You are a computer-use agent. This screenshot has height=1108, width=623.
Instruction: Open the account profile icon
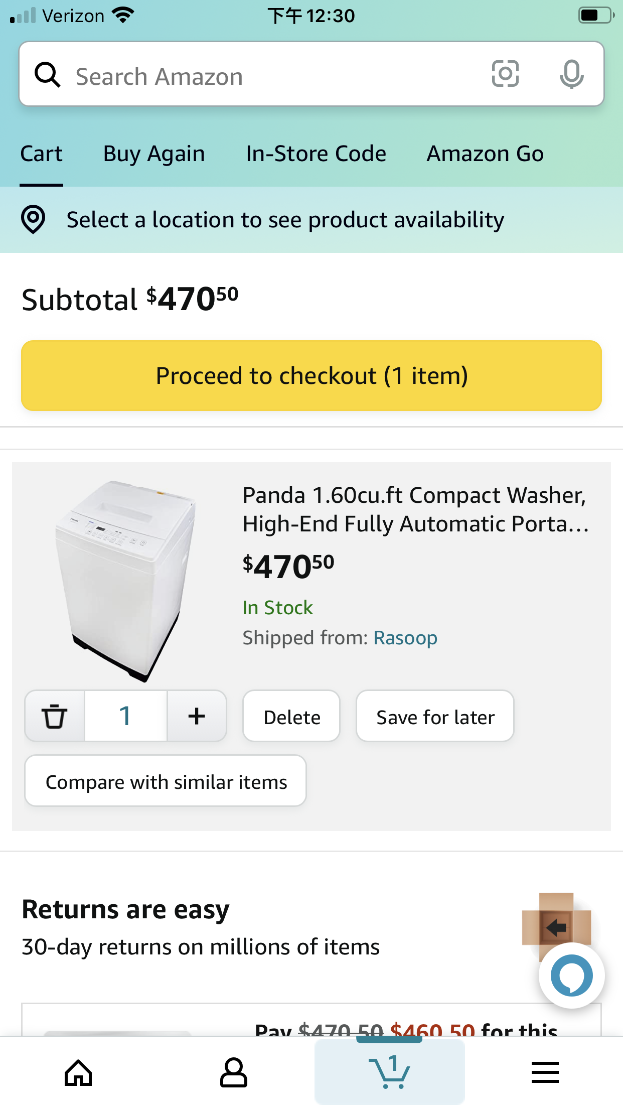point(234,1073)
